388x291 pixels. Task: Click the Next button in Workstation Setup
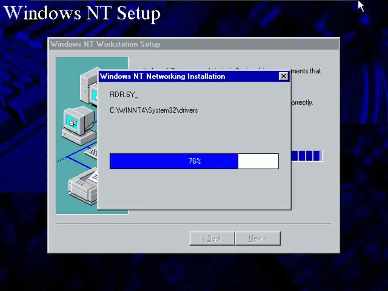(258, 238)
